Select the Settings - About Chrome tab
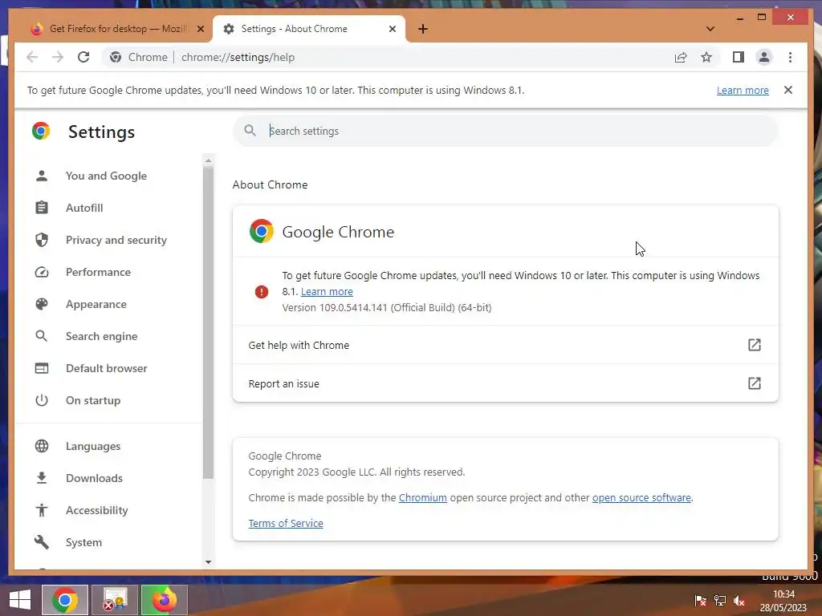The height and width of the screenshot is (616, 822). [309, 29]
